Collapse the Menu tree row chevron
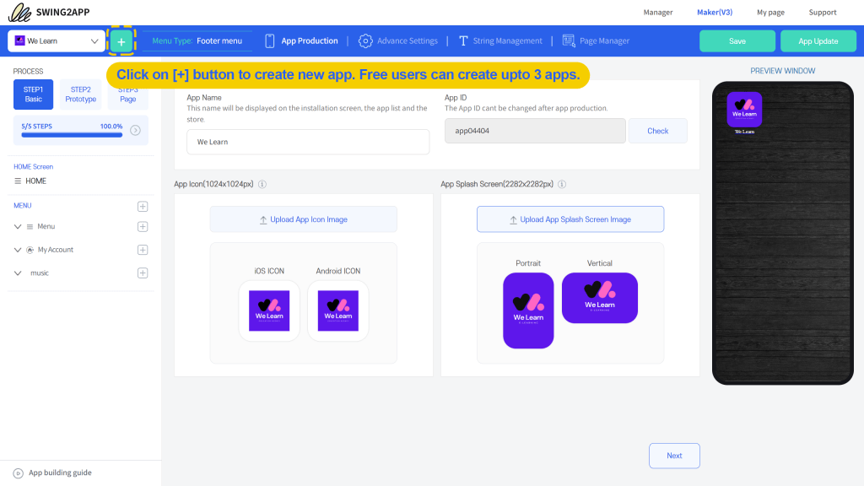864x486 pixels. click(18, 226)
